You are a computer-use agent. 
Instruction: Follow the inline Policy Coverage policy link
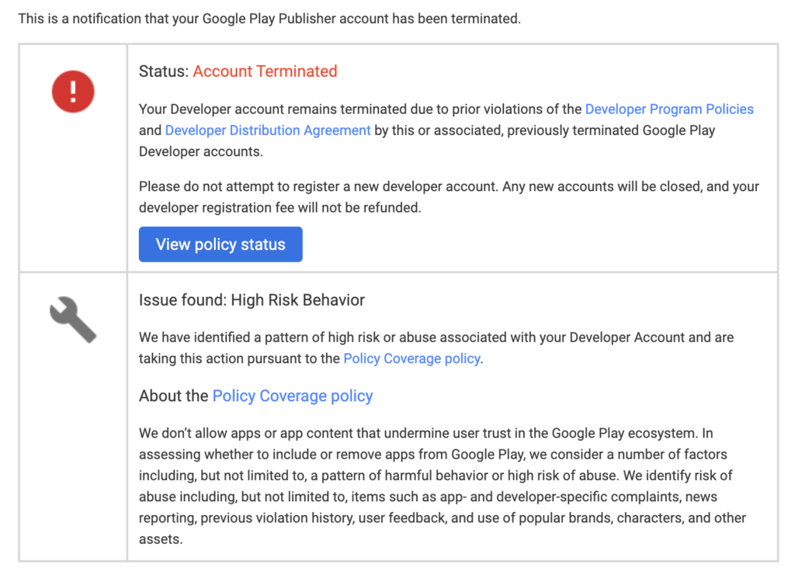pyautogui.click(x=411, y=359)
